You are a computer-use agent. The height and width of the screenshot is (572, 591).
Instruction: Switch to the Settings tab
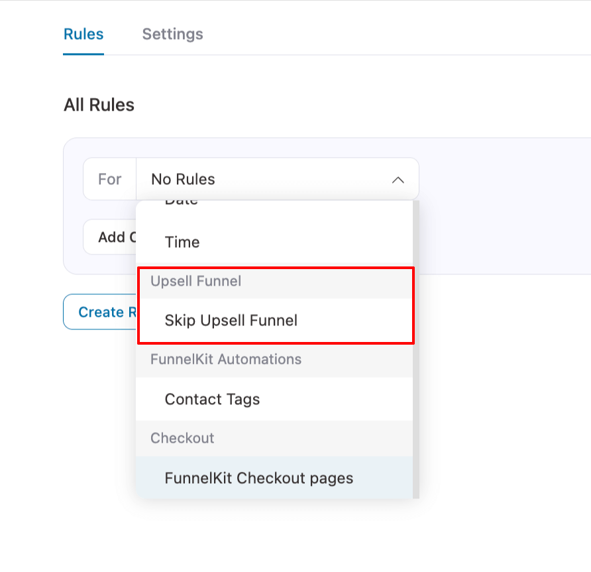172,34
